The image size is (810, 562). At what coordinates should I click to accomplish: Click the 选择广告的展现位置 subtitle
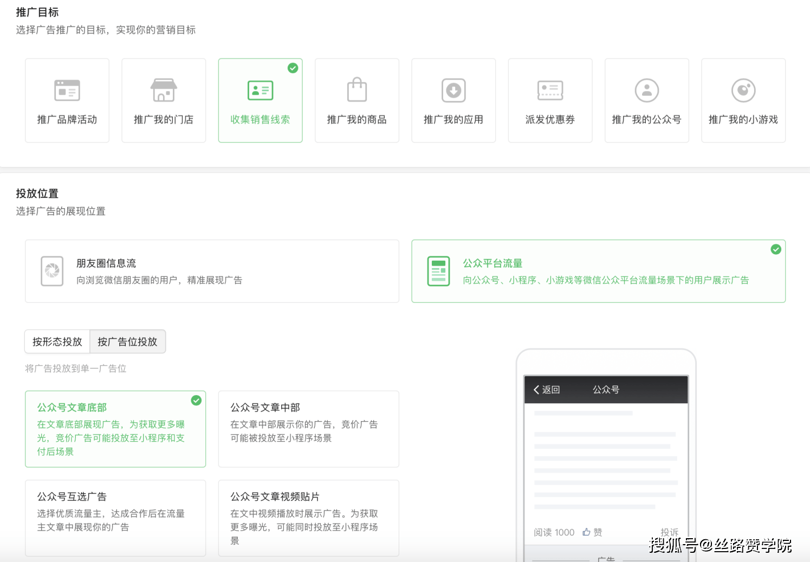(x=61, y=211)
